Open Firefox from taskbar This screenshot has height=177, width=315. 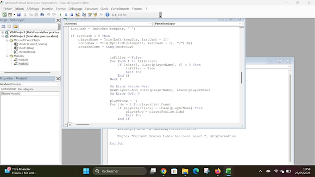(218, 171)
